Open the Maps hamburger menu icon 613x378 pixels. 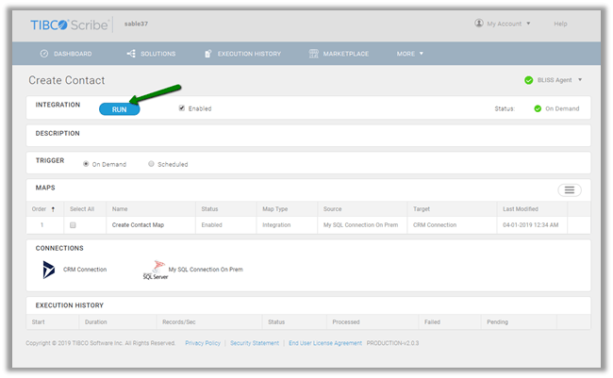pos(569,190)
